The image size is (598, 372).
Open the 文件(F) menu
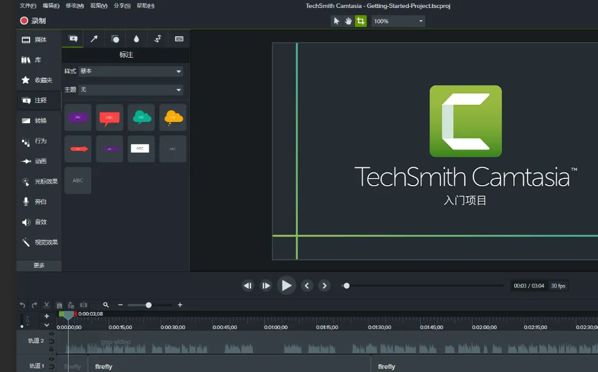pos(28,6)
